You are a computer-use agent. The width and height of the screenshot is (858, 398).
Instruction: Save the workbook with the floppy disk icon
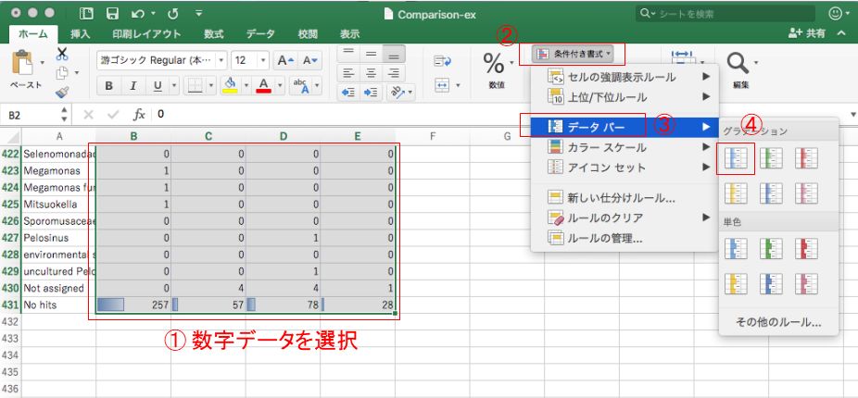112,14
